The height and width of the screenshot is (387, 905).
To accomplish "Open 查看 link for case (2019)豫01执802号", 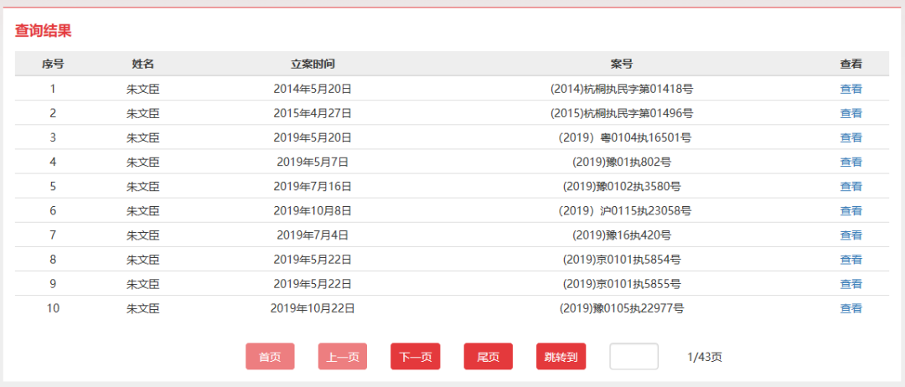I will coord(851,162).
